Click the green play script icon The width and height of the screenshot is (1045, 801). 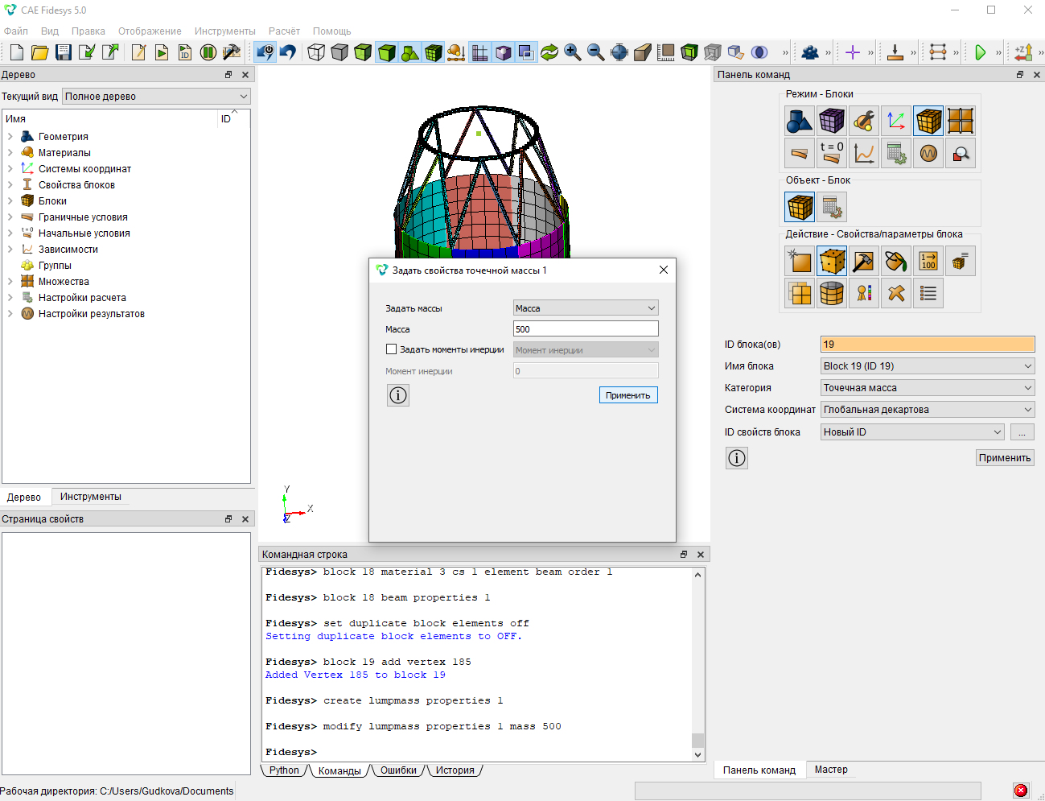162,52
